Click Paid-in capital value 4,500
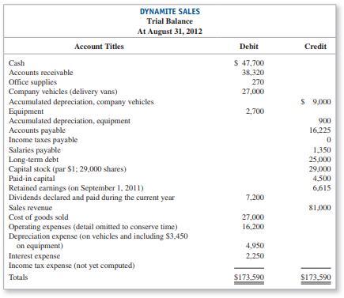Image resolution: width=344 pixels, height=298 pixels. pyautogui.click(x=322, y=179)
